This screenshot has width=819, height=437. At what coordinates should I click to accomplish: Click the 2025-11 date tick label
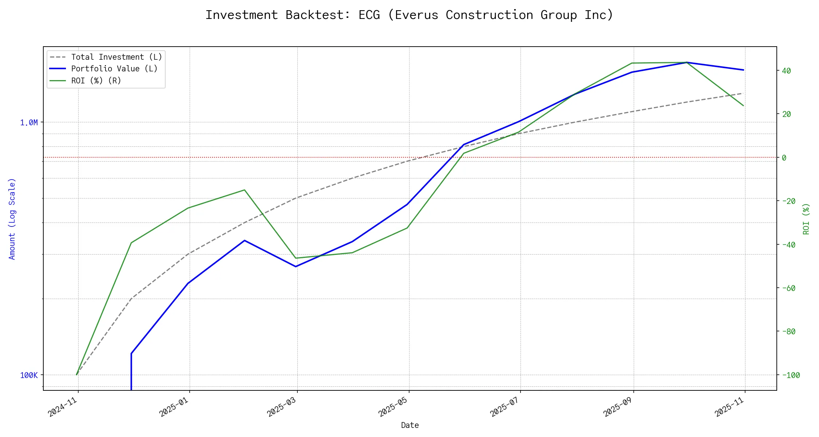click(x=729, y=407)
